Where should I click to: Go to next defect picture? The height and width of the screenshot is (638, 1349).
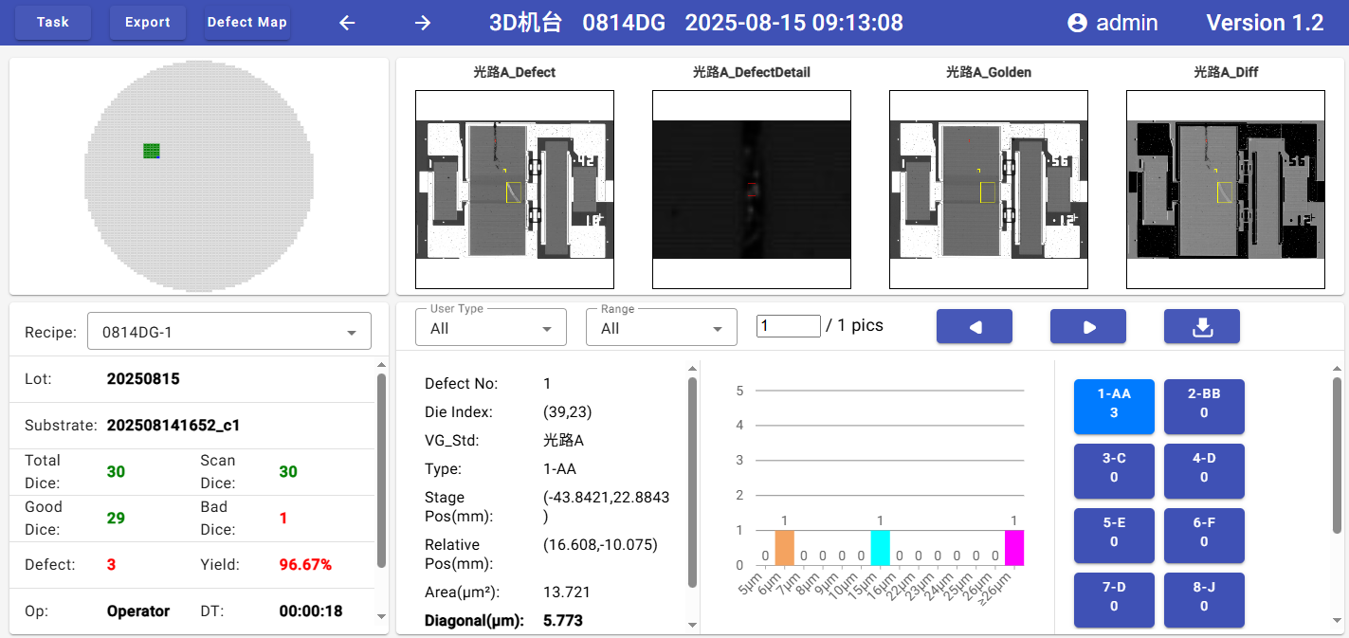pyautogui.click(x=1087, y=326)
